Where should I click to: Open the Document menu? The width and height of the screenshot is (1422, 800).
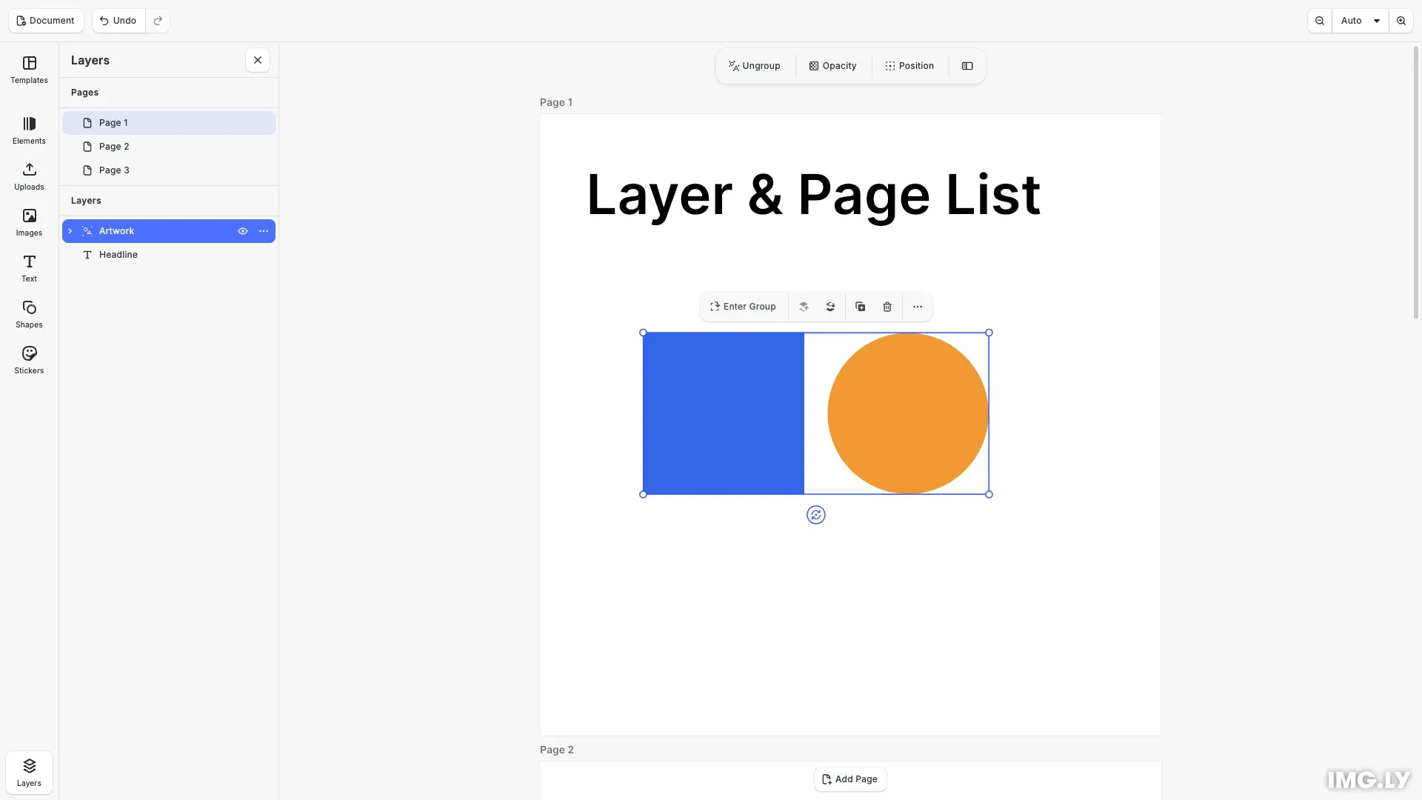pos(46,21)
